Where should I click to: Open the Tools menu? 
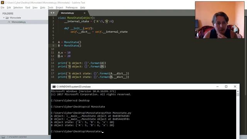coord(51,8)
